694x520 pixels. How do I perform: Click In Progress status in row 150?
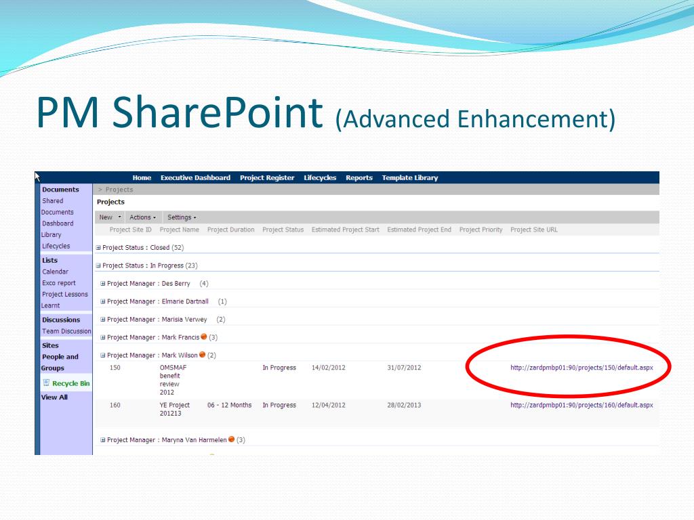coord(279,368)
